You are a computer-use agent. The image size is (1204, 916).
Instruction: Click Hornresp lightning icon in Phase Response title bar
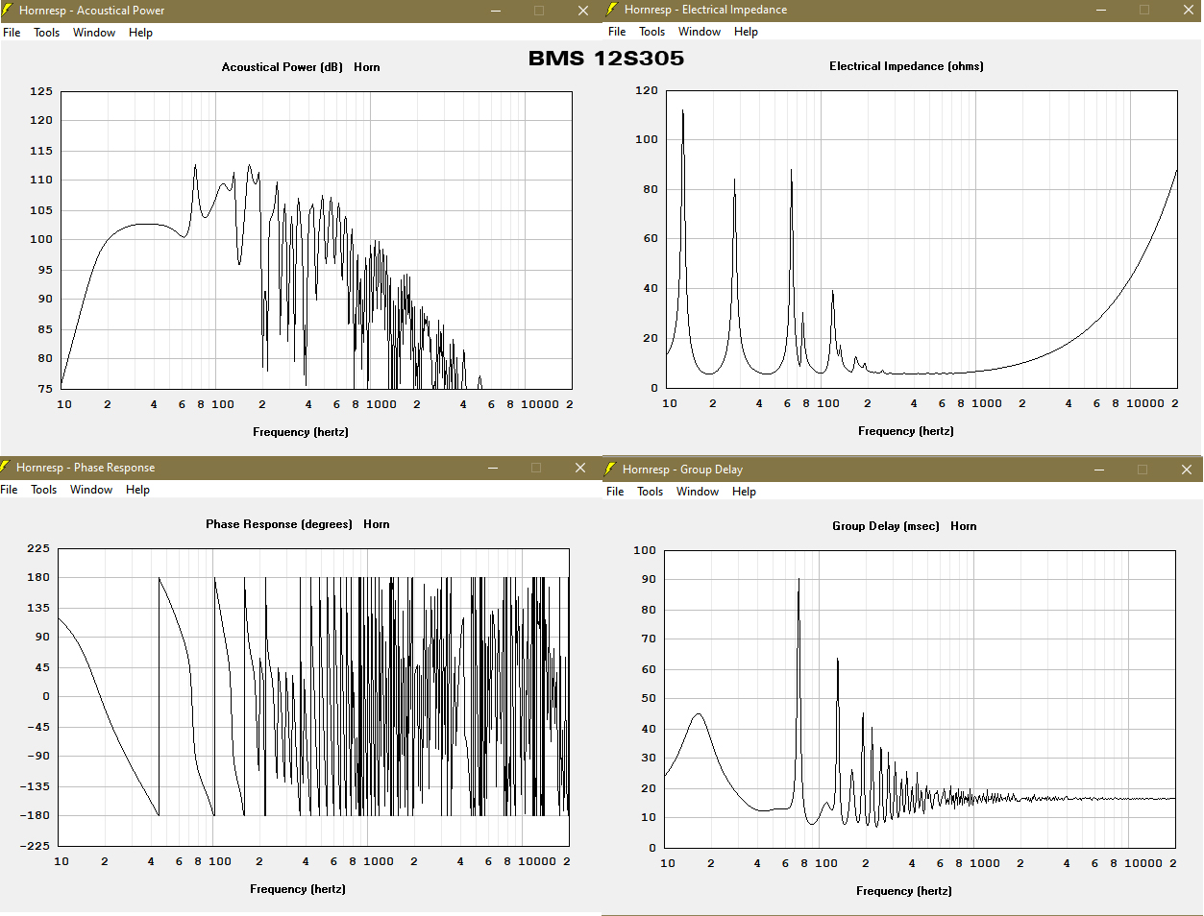point(5,468)
